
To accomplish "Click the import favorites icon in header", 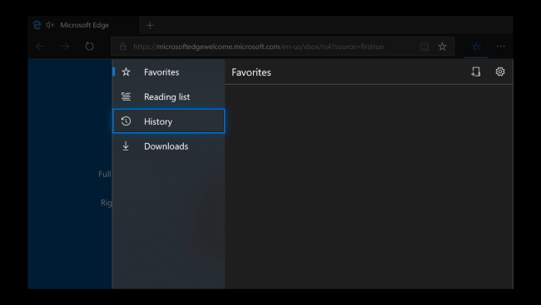I will (x=476, y=71).
